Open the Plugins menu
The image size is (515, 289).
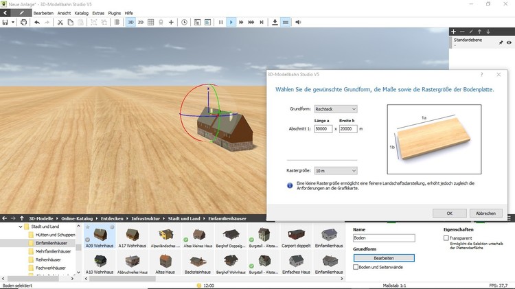point(113,13)
